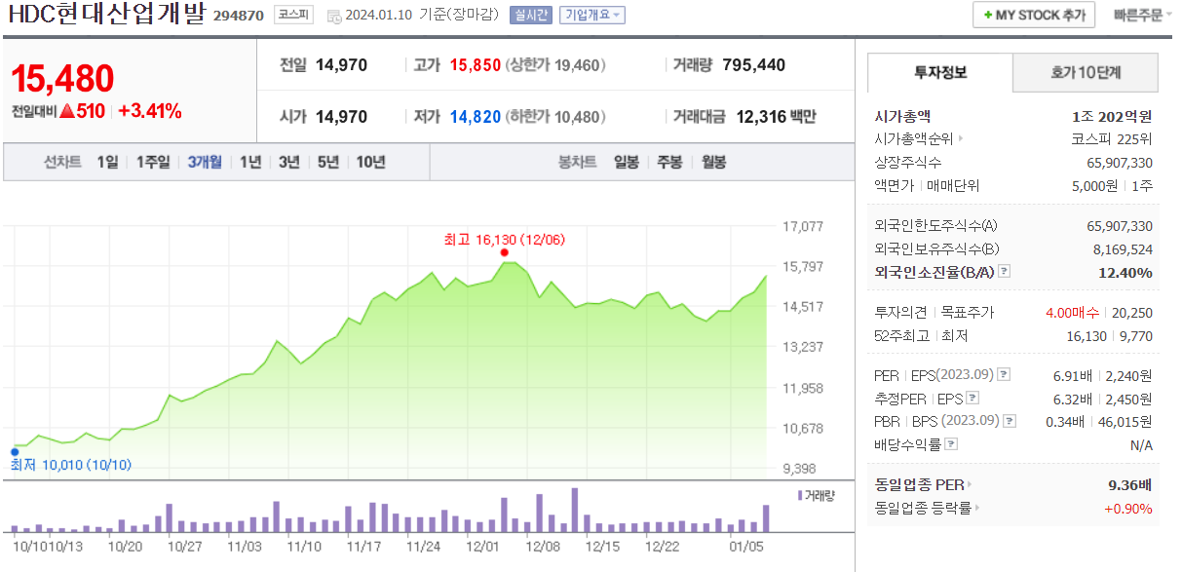This screenshot has height=572, width=1182.
Task: Select the 3개월 line chart period
Action: [205, 162]
